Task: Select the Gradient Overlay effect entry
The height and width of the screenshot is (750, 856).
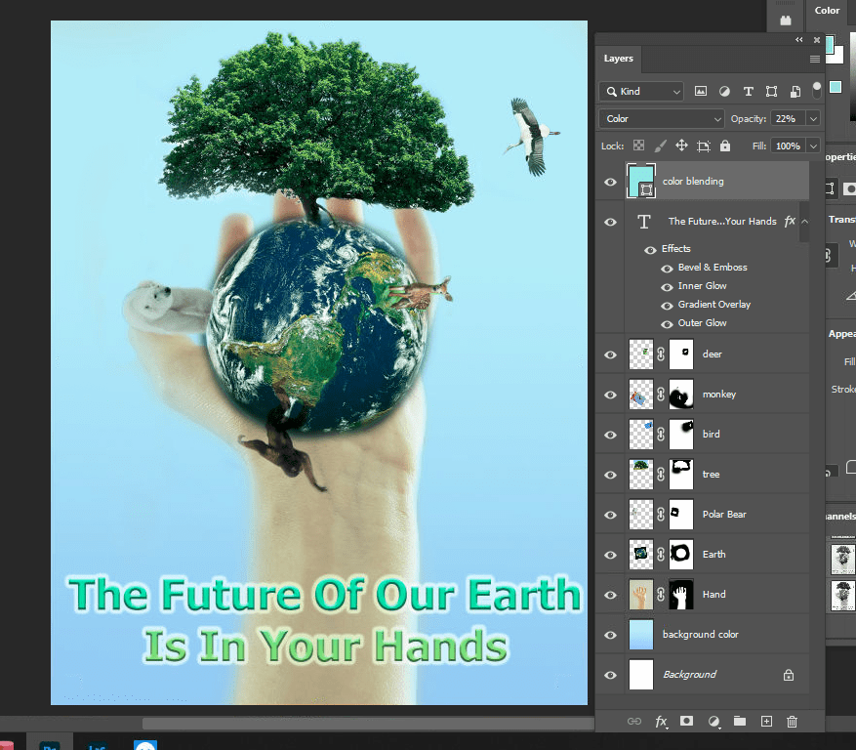Action: (713, 305)
